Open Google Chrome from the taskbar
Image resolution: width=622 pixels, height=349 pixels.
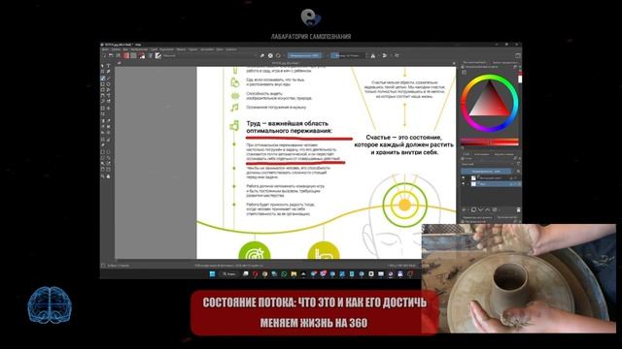[x=264, y=273]
